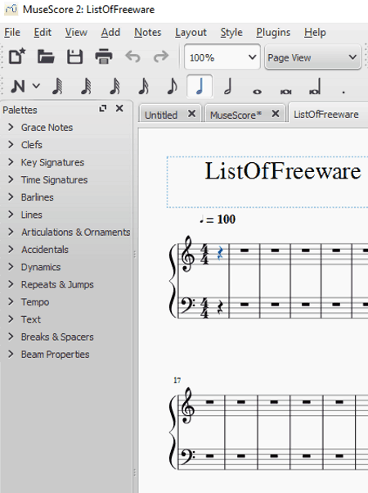Switch to the ListOfFreeware tab
Screen dimensions: 368x493
326,115
